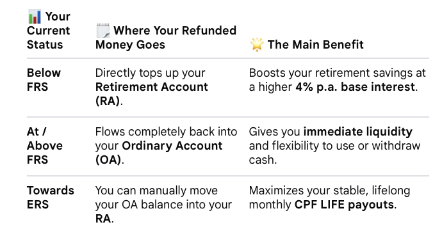This screenshot has height=243, width=442.
Task: Select 'The Main Benefit' column header
Action: click(307, 45)
